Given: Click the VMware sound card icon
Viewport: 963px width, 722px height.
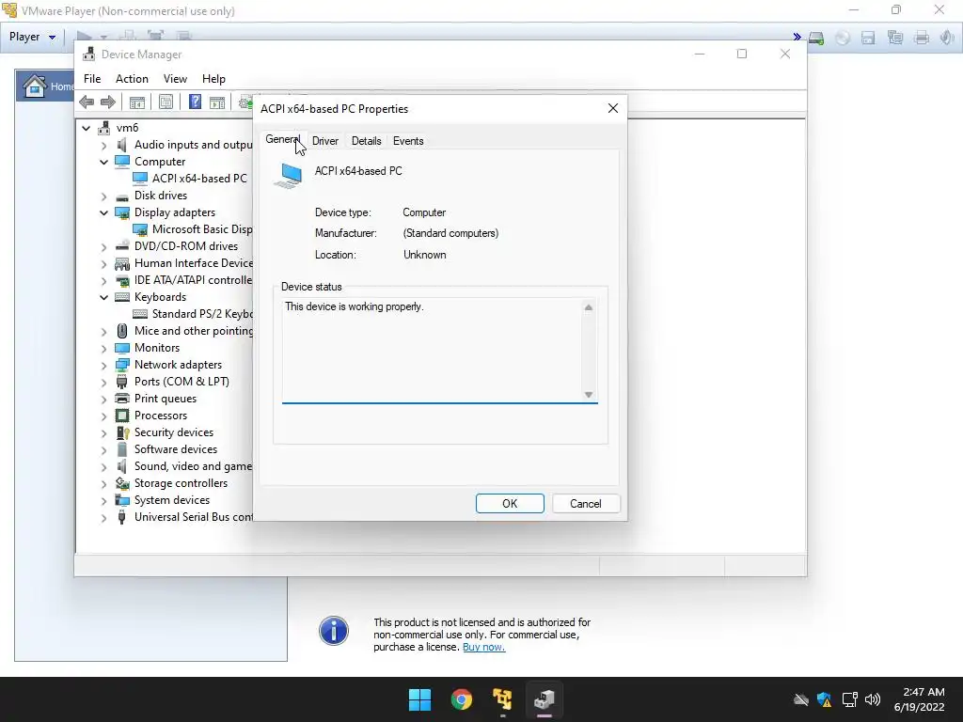Looking at the screenshot, I should pos(946,38).
